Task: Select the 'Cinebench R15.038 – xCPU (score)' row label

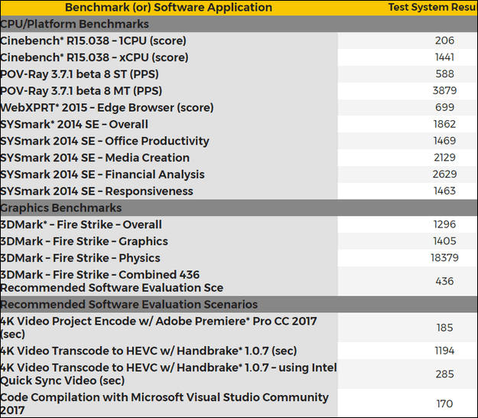Action: coord(94,57)
